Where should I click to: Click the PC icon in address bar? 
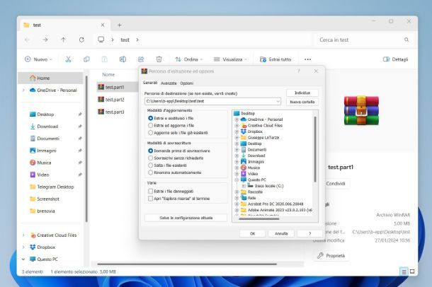[x=101, y=40]
